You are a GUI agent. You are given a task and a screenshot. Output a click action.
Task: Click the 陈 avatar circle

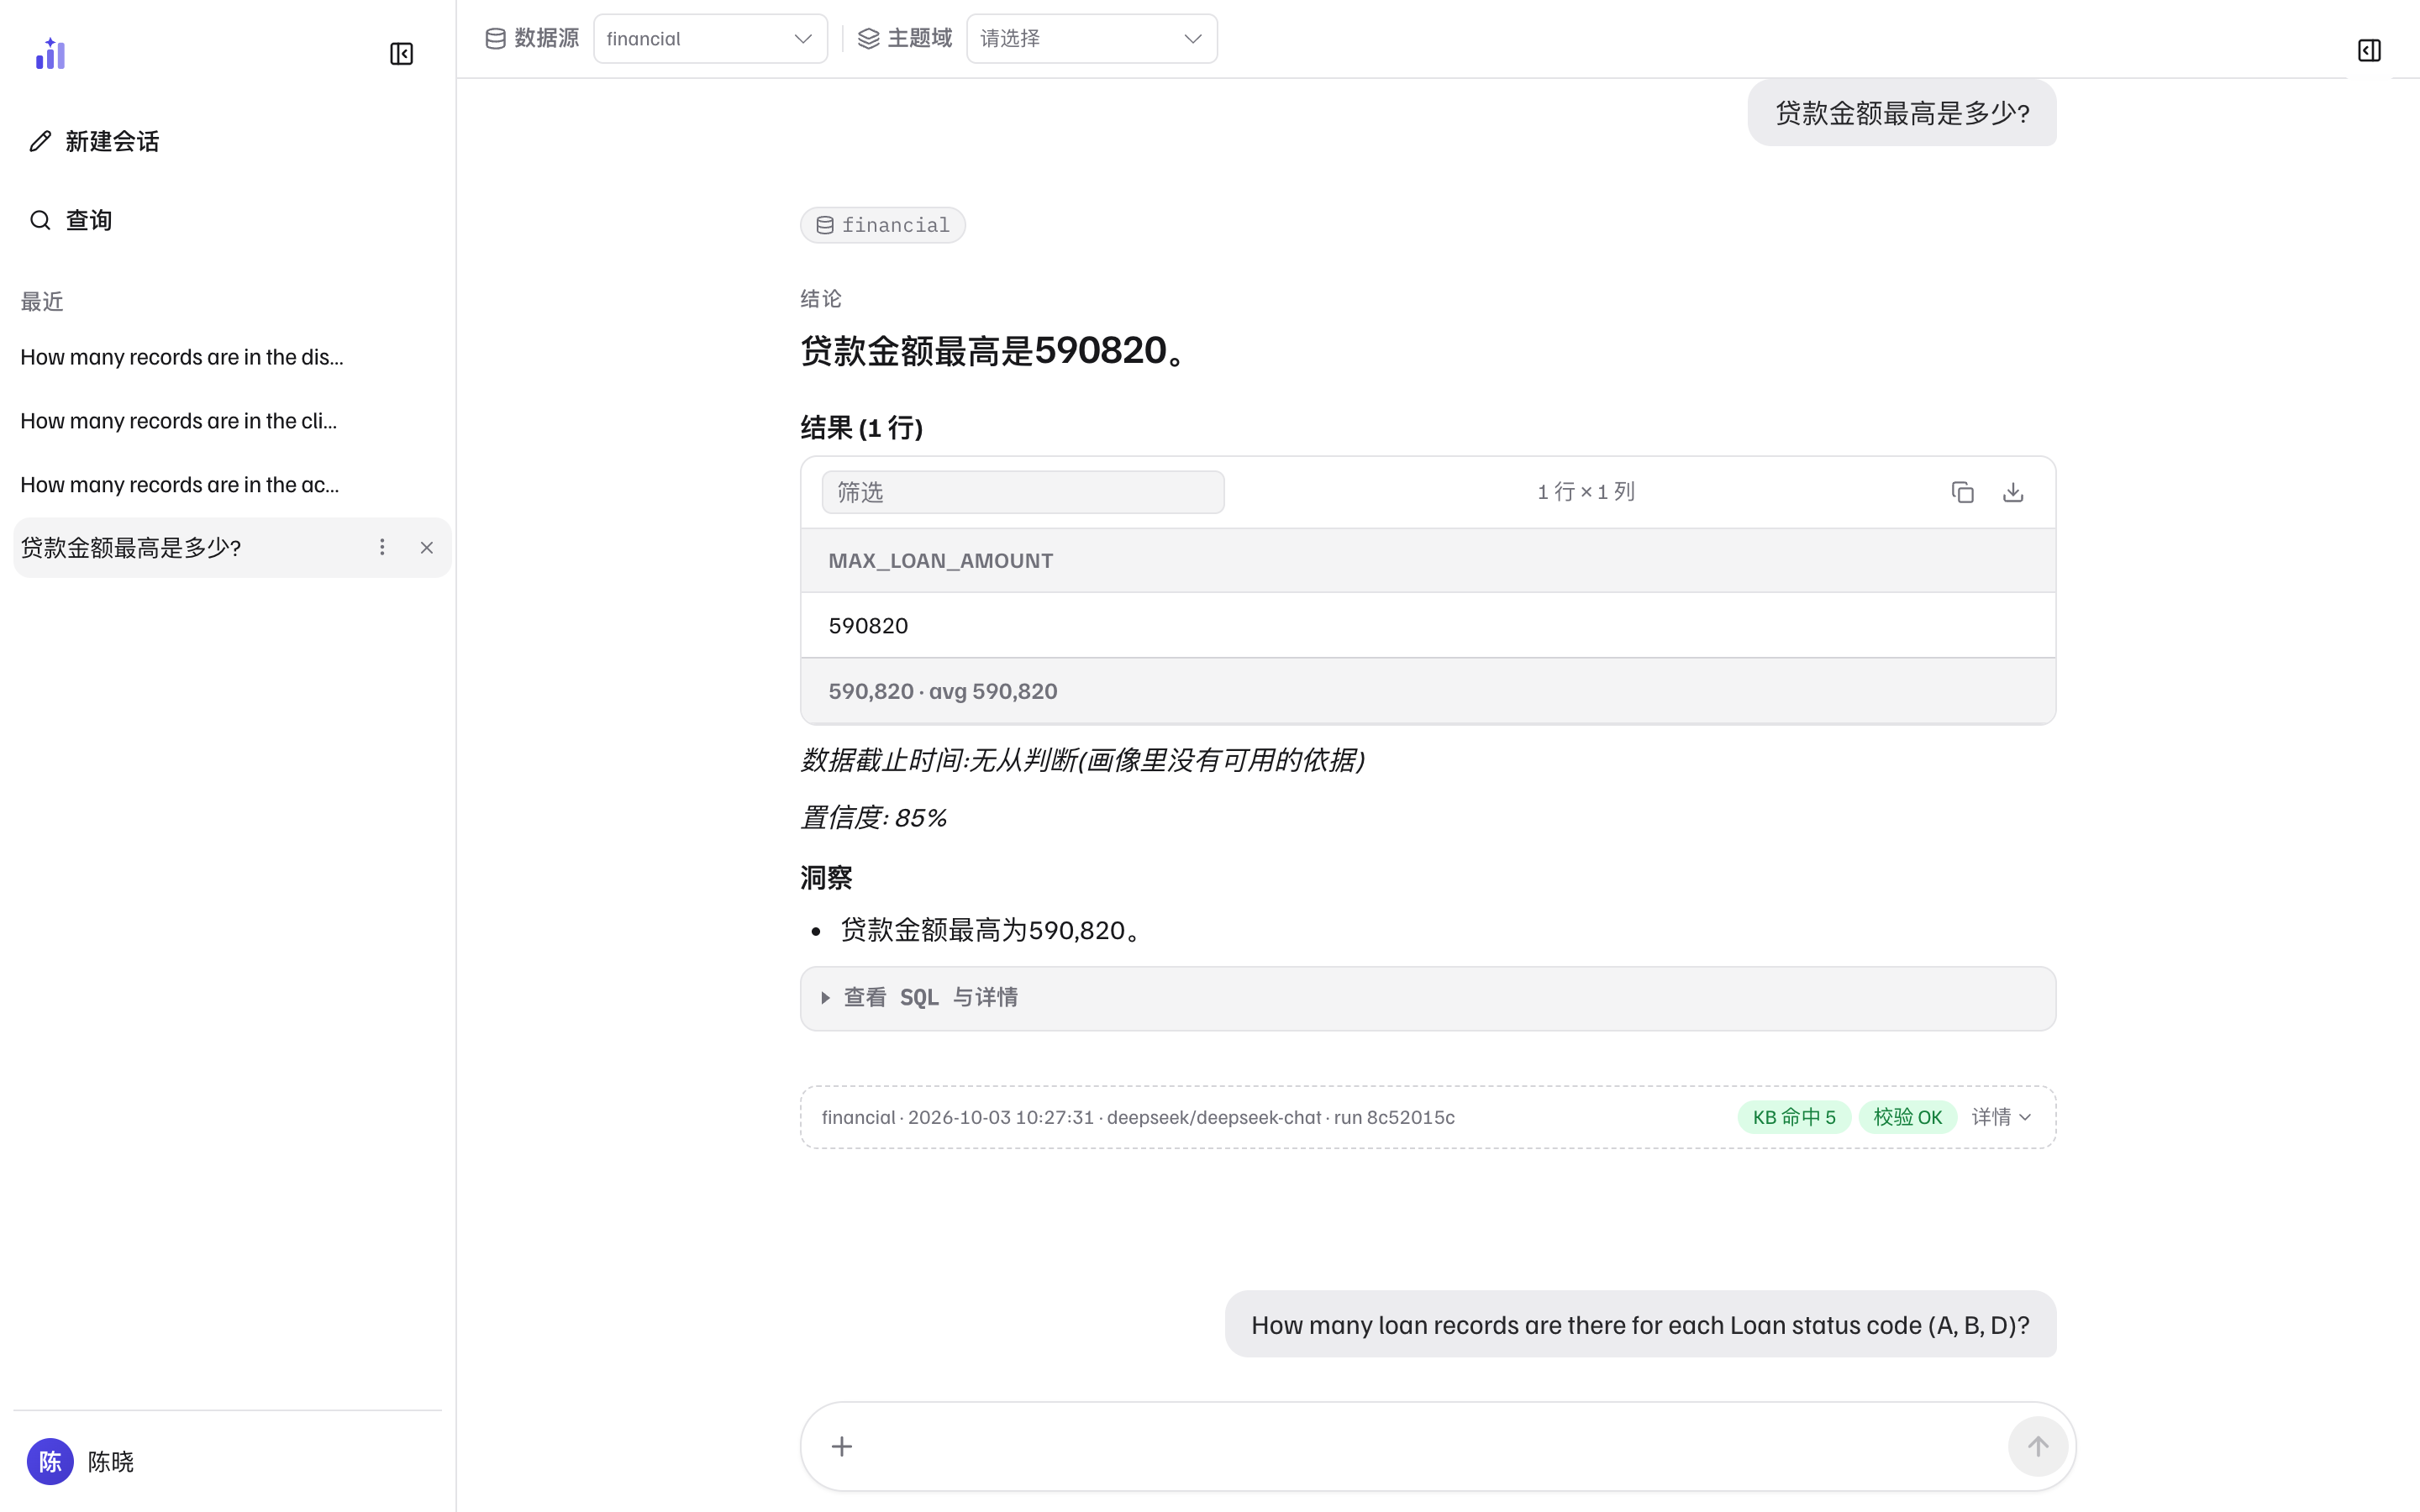tap(50, 1462)
